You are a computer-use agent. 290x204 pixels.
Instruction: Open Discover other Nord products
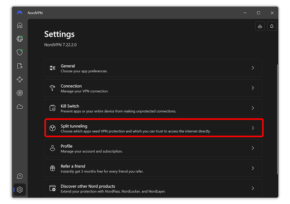[x=153, y=188]
